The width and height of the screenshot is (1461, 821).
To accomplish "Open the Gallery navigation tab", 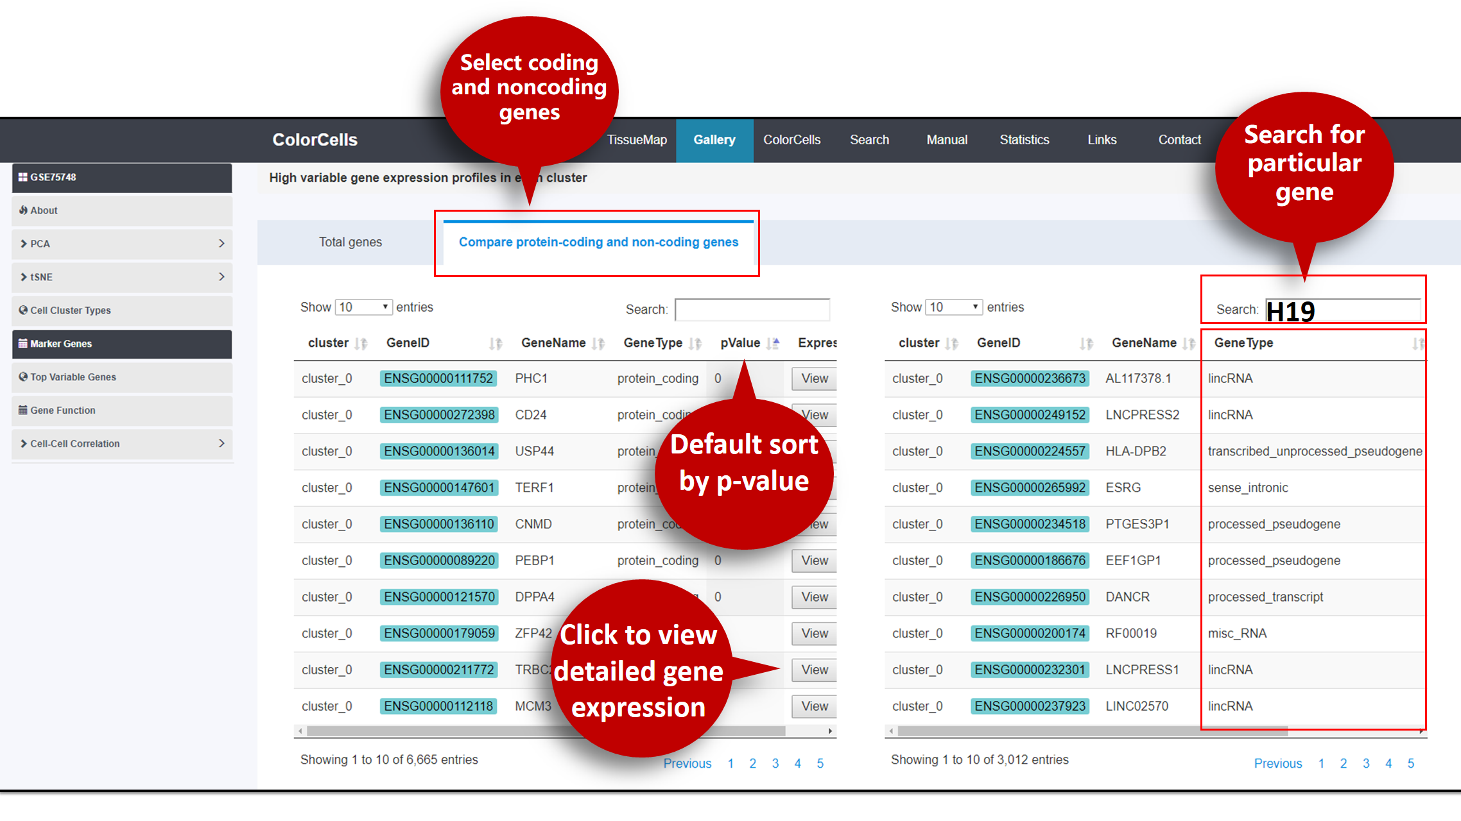I will (714, 140).
